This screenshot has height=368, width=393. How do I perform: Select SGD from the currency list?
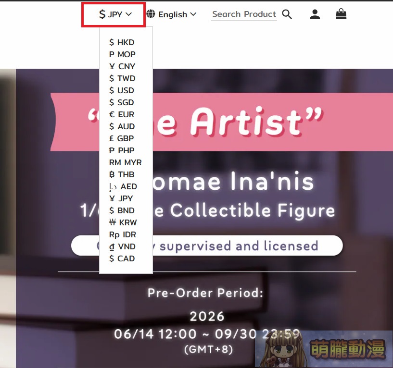pos(122,102)
